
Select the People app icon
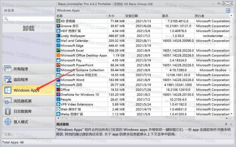(58, 99)
